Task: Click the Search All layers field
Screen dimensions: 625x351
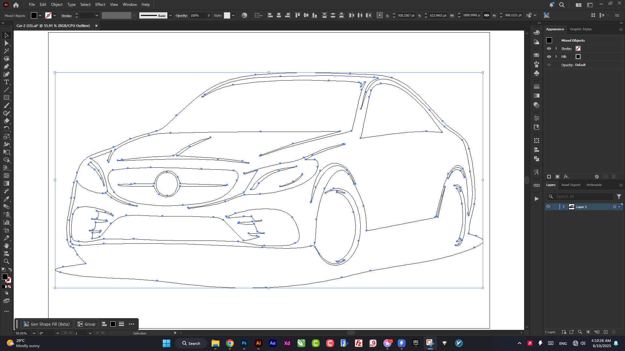Action: [x=580, y=196]
